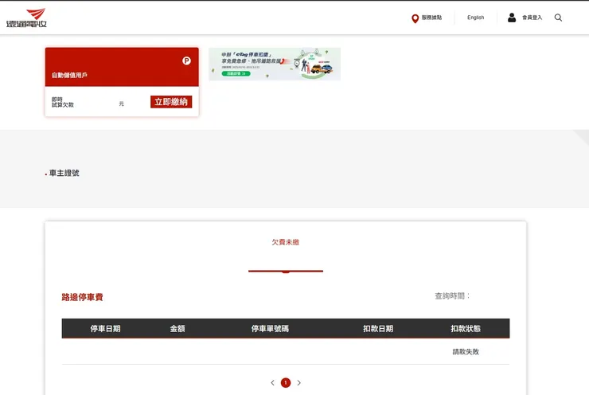Click the 請款失敗 status cell
Screen dimensions: 589x395
point(466,352)
